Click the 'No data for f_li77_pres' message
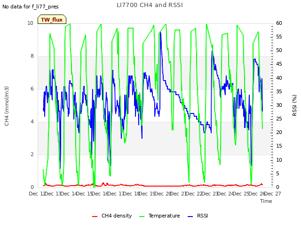The height and width of the screenshot is (225, 301). tap(31, 7)
